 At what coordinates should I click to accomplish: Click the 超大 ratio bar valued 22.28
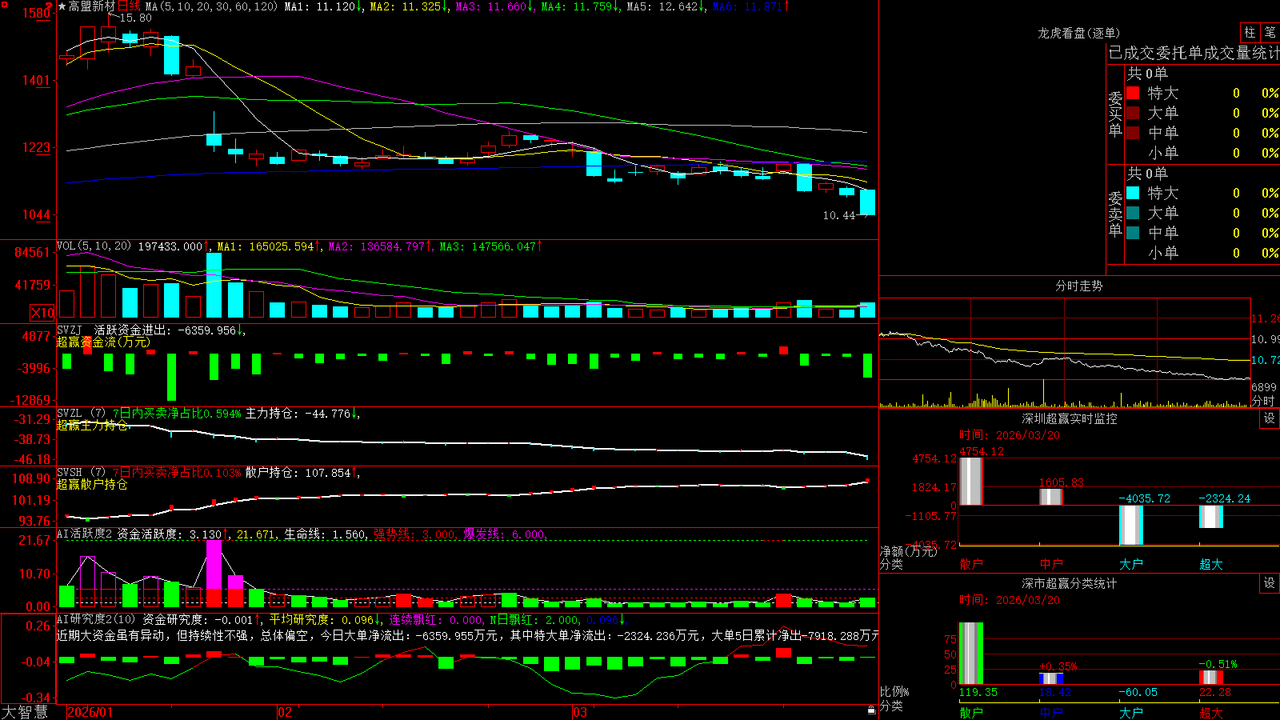(x=1211, y=678)
